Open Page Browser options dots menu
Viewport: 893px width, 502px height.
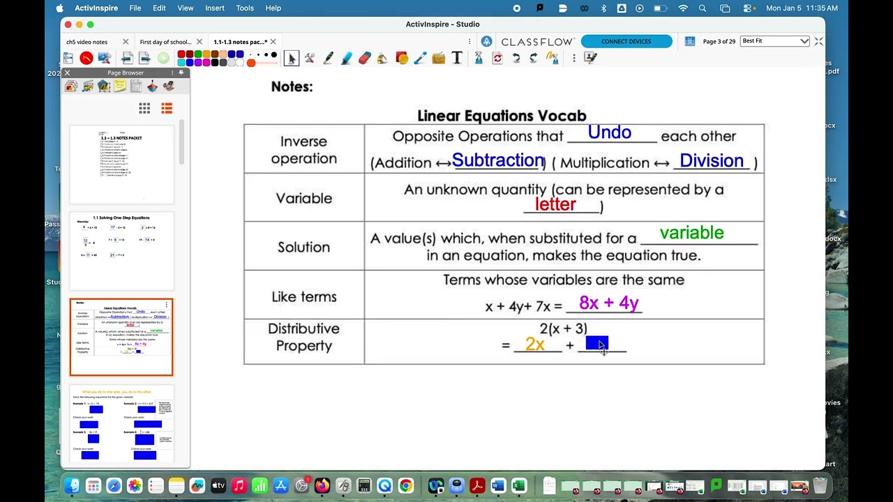172,73
